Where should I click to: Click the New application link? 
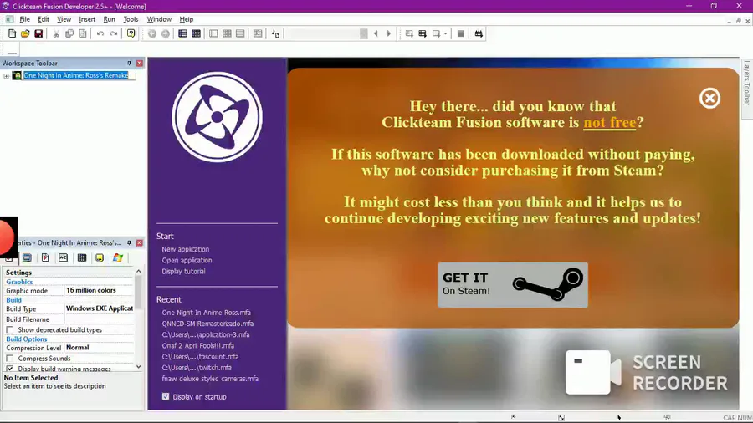point(186,249)
